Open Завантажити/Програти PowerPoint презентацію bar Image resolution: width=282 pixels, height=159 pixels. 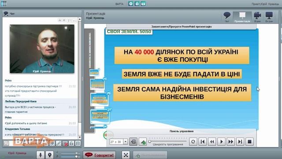[182, 26]
